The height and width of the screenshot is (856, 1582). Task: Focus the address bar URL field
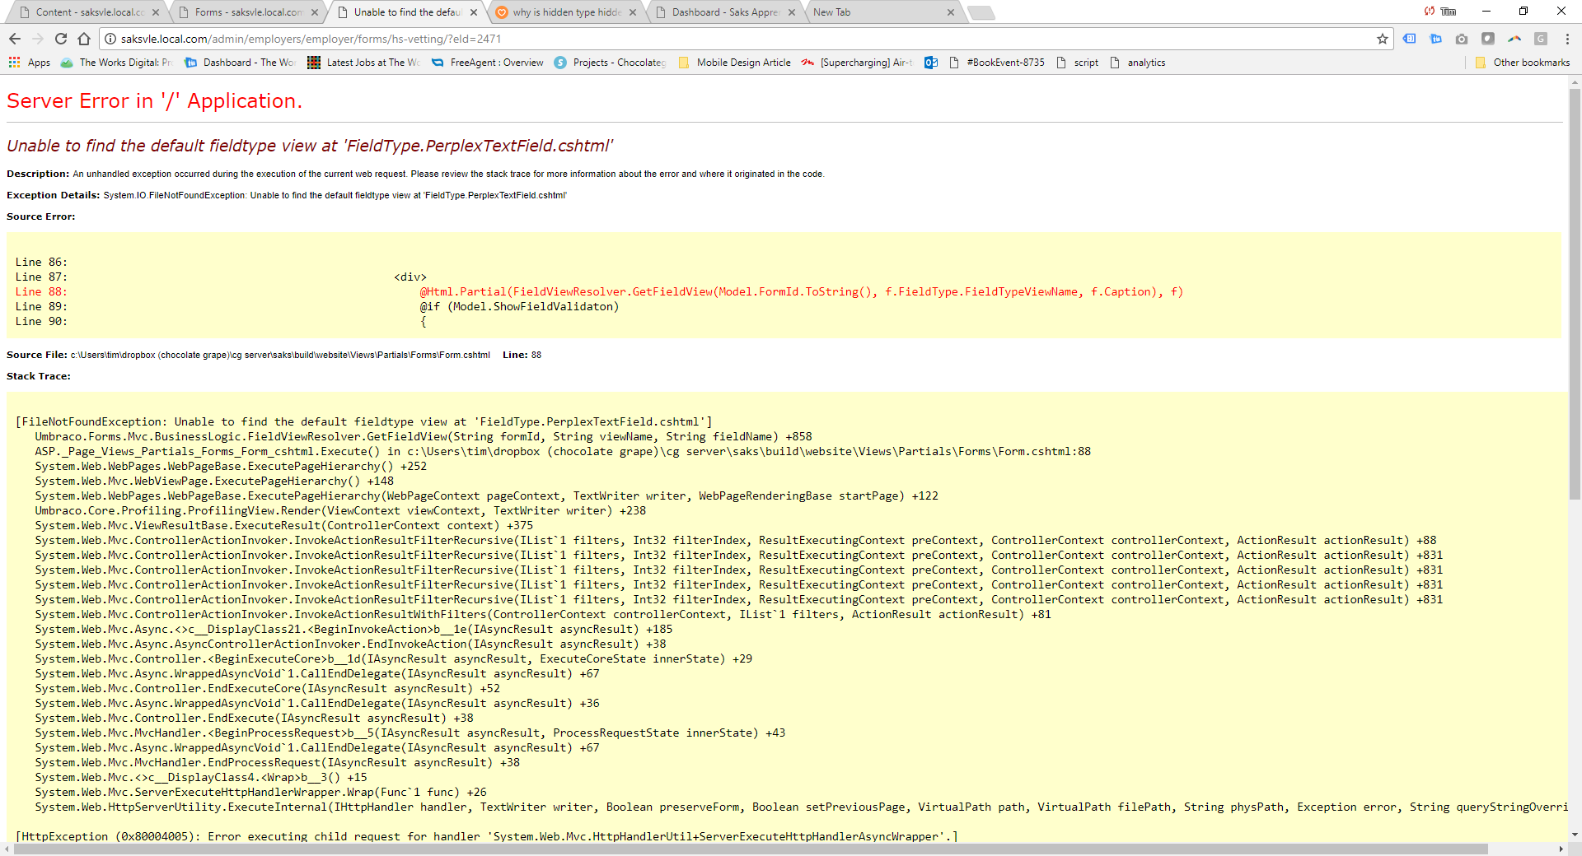[742, 39]
